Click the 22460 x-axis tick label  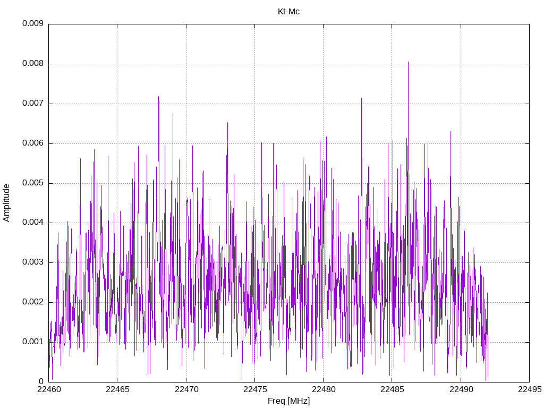click(48, 389)
